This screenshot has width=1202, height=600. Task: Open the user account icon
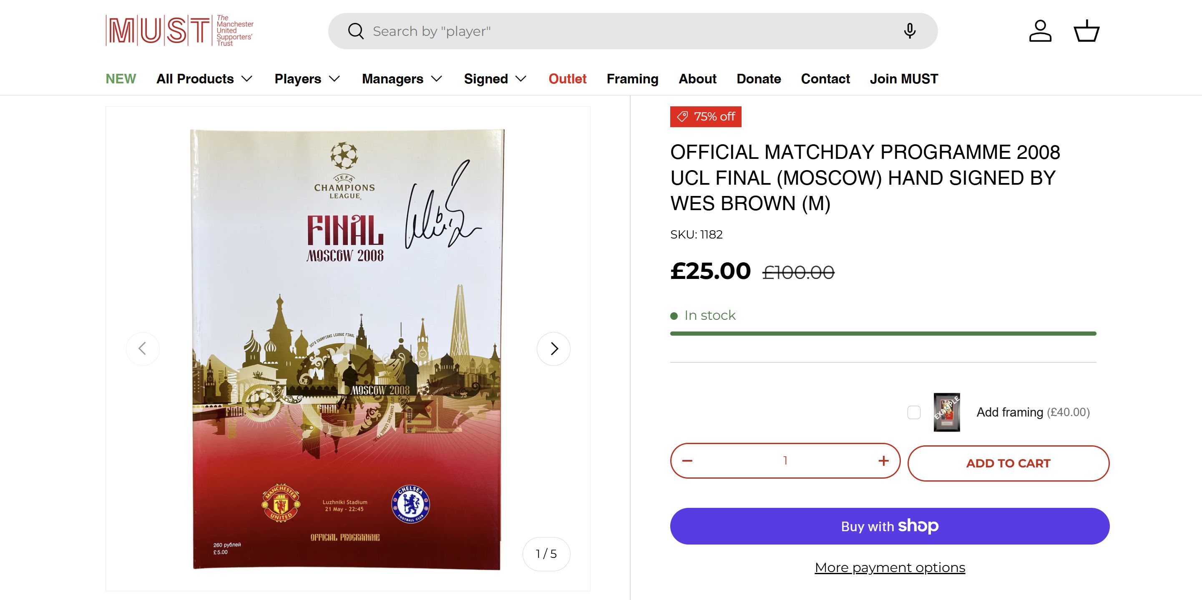[x=1040, y=31]
